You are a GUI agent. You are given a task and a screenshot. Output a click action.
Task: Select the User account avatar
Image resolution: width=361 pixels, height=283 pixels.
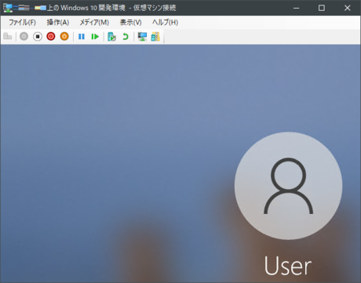point(288,186)
